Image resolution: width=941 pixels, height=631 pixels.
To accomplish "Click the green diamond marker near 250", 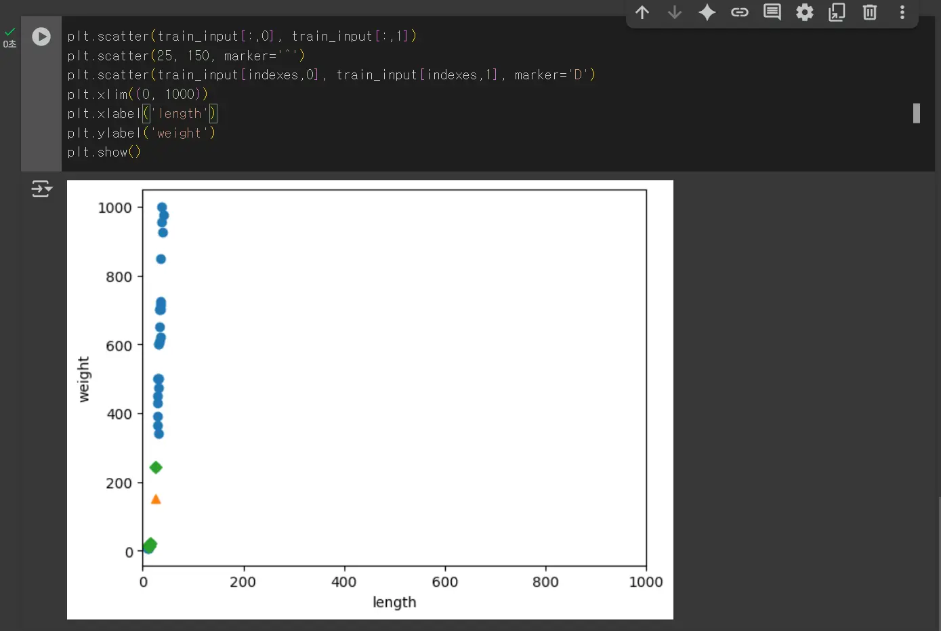I will coord(156,468).
